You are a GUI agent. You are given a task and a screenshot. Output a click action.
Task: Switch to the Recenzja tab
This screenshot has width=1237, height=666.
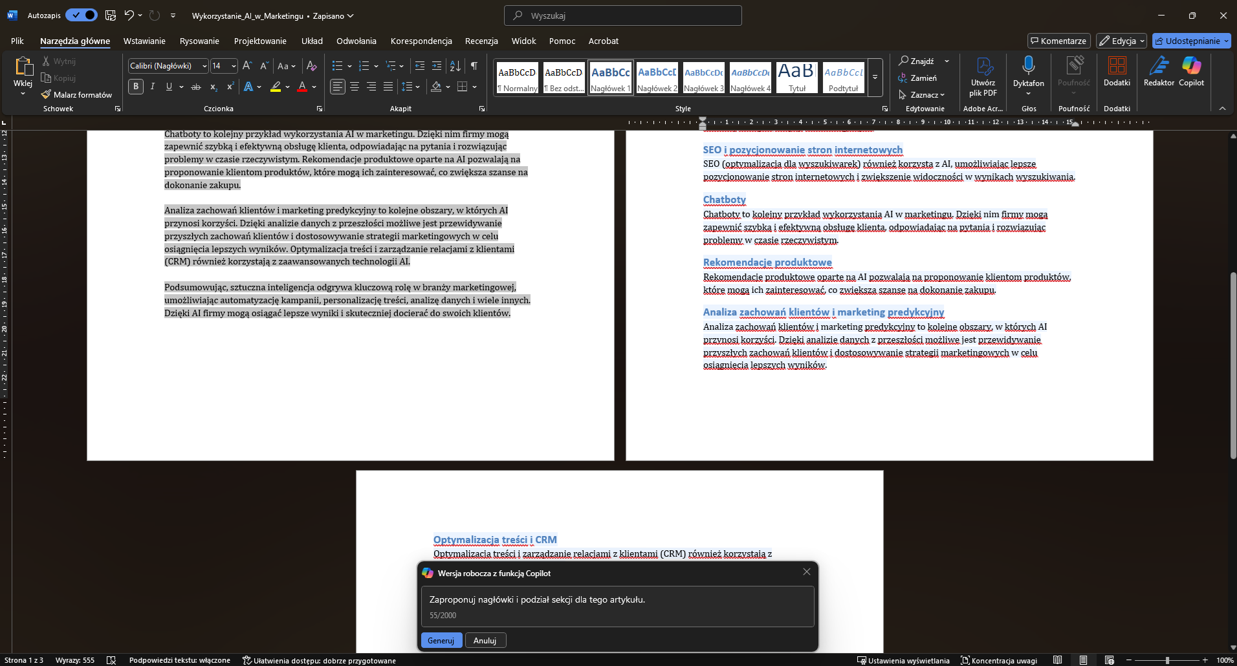[481, 41]
